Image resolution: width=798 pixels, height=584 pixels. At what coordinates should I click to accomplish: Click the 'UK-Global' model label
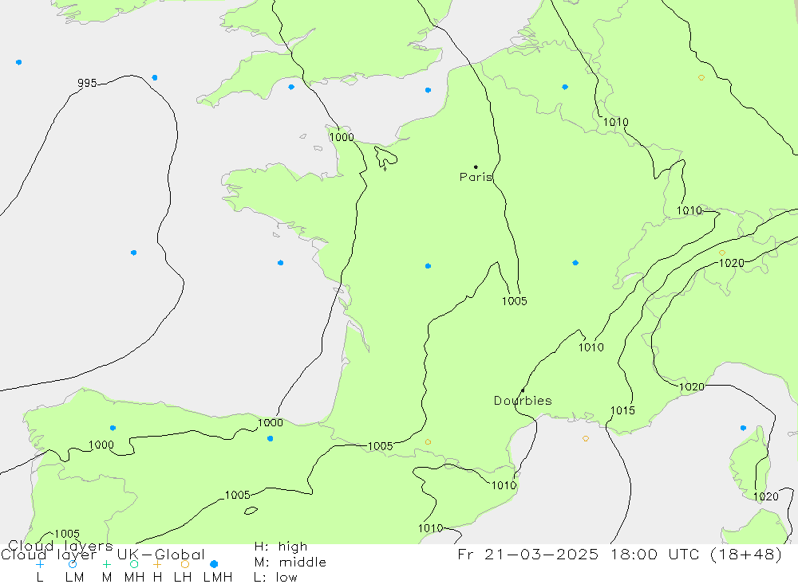161,555
